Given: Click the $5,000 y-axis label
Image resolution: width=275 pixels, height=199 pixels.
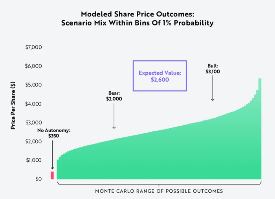Looking at the screenshot, I should pyautogui.click(x=33, y=85).
